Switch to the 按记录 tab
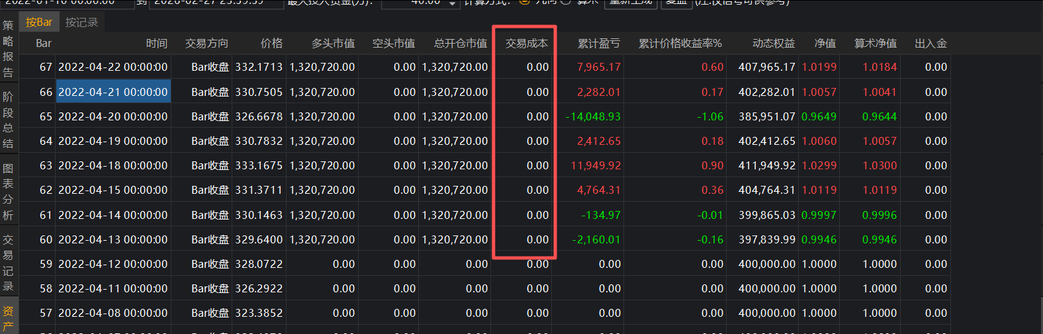Screen dimensions: 1043x334 [81, 22]
